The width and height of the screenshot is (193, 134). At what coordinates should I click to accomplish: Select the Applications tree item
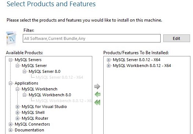[26, 83]
